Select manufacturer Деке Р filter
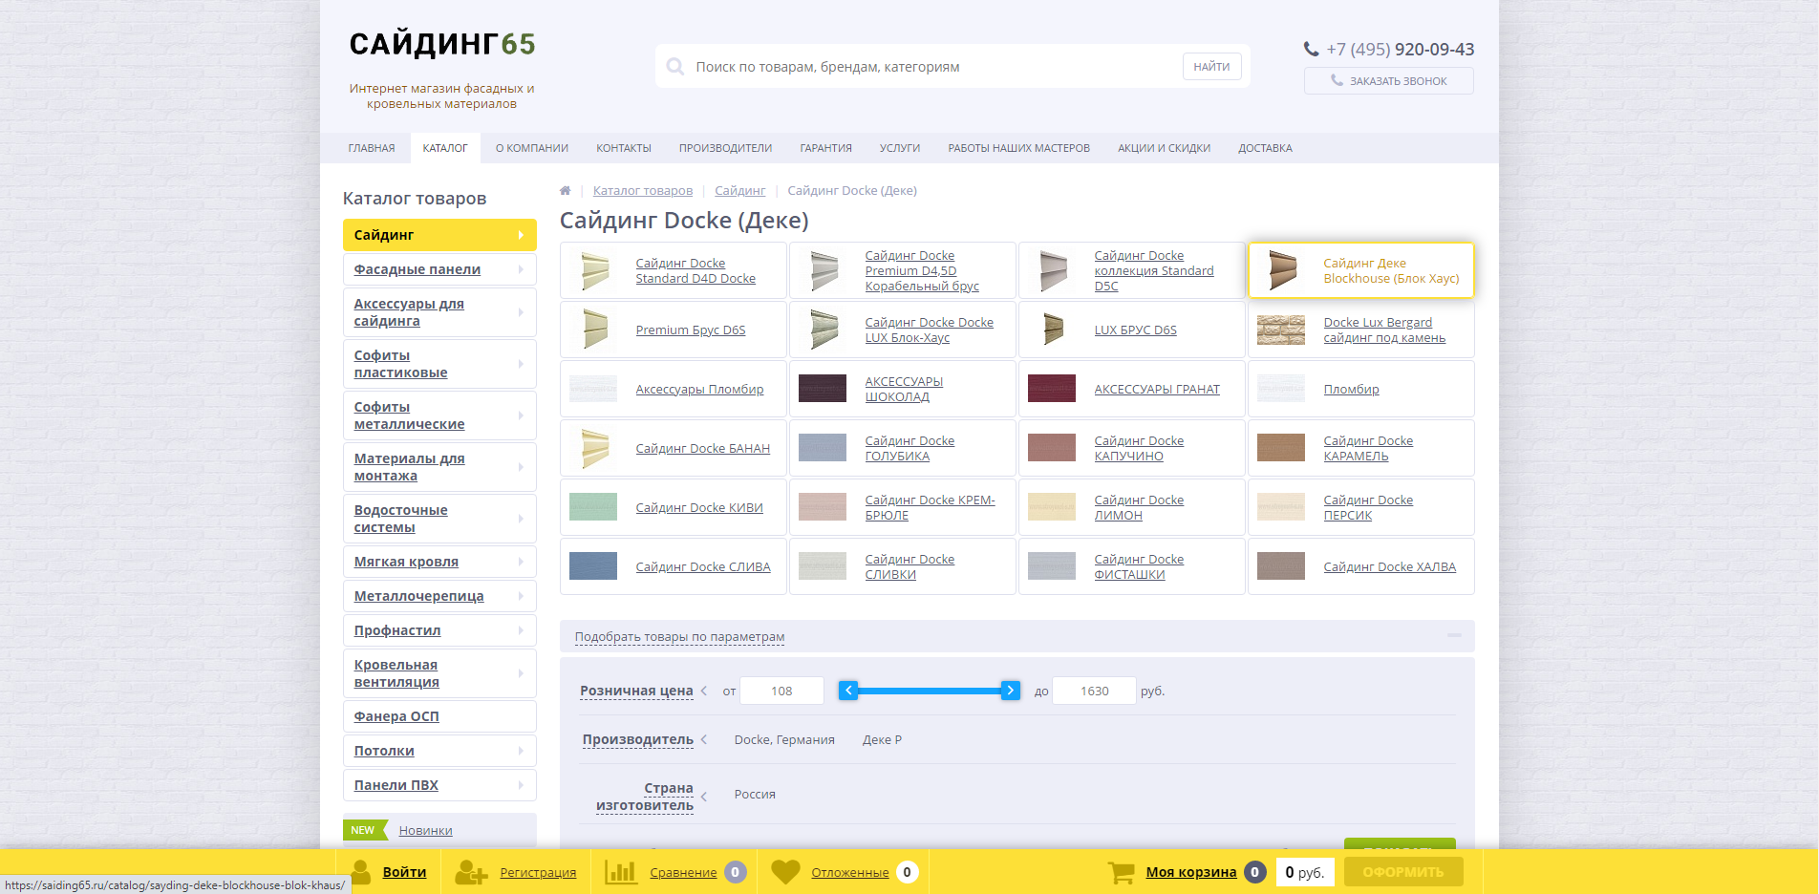This screenshot has height=894, width=1819. [x=882, y=740]
